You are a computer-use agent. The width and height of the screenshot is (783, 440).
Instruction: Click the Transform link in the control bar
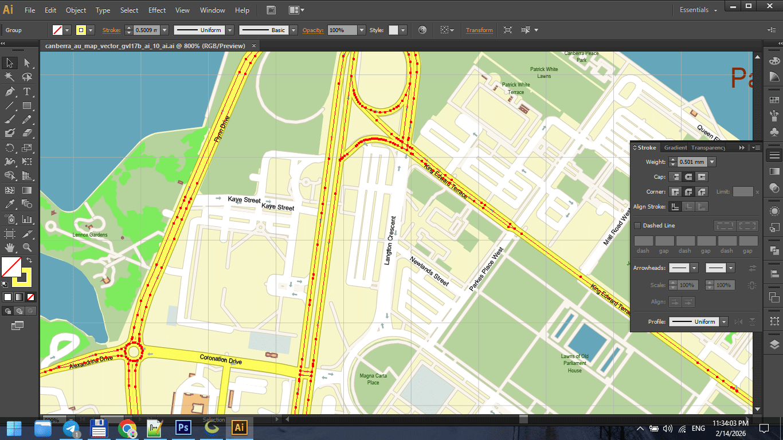pos(479,30)
